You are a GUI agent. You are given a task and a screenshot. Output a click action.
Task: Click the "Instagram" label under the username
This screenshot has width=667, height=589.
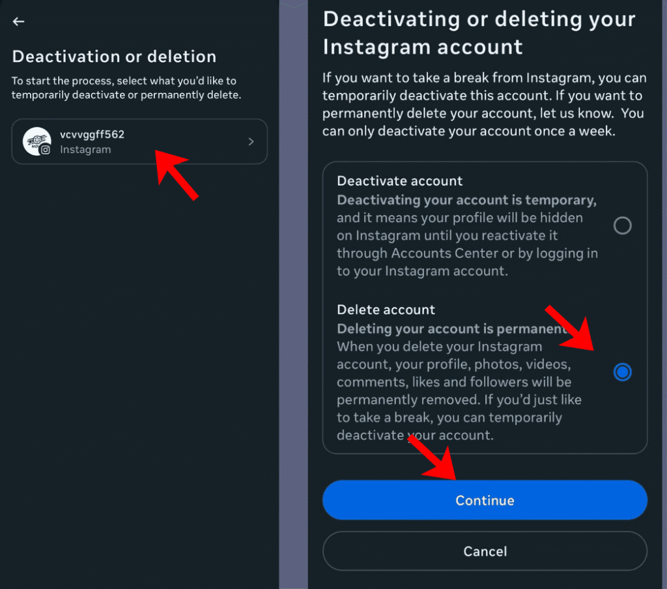click(85, 150)
